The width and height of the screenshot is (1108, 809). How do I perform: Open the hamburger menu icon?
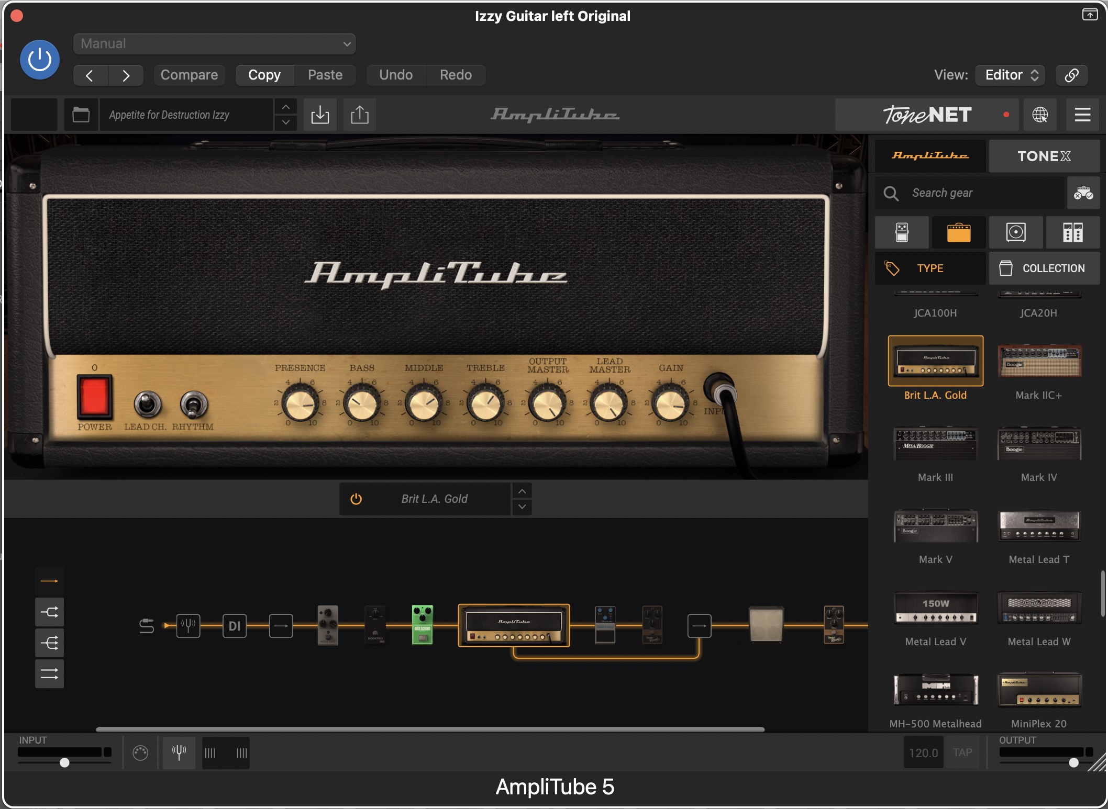point(1082,115)
